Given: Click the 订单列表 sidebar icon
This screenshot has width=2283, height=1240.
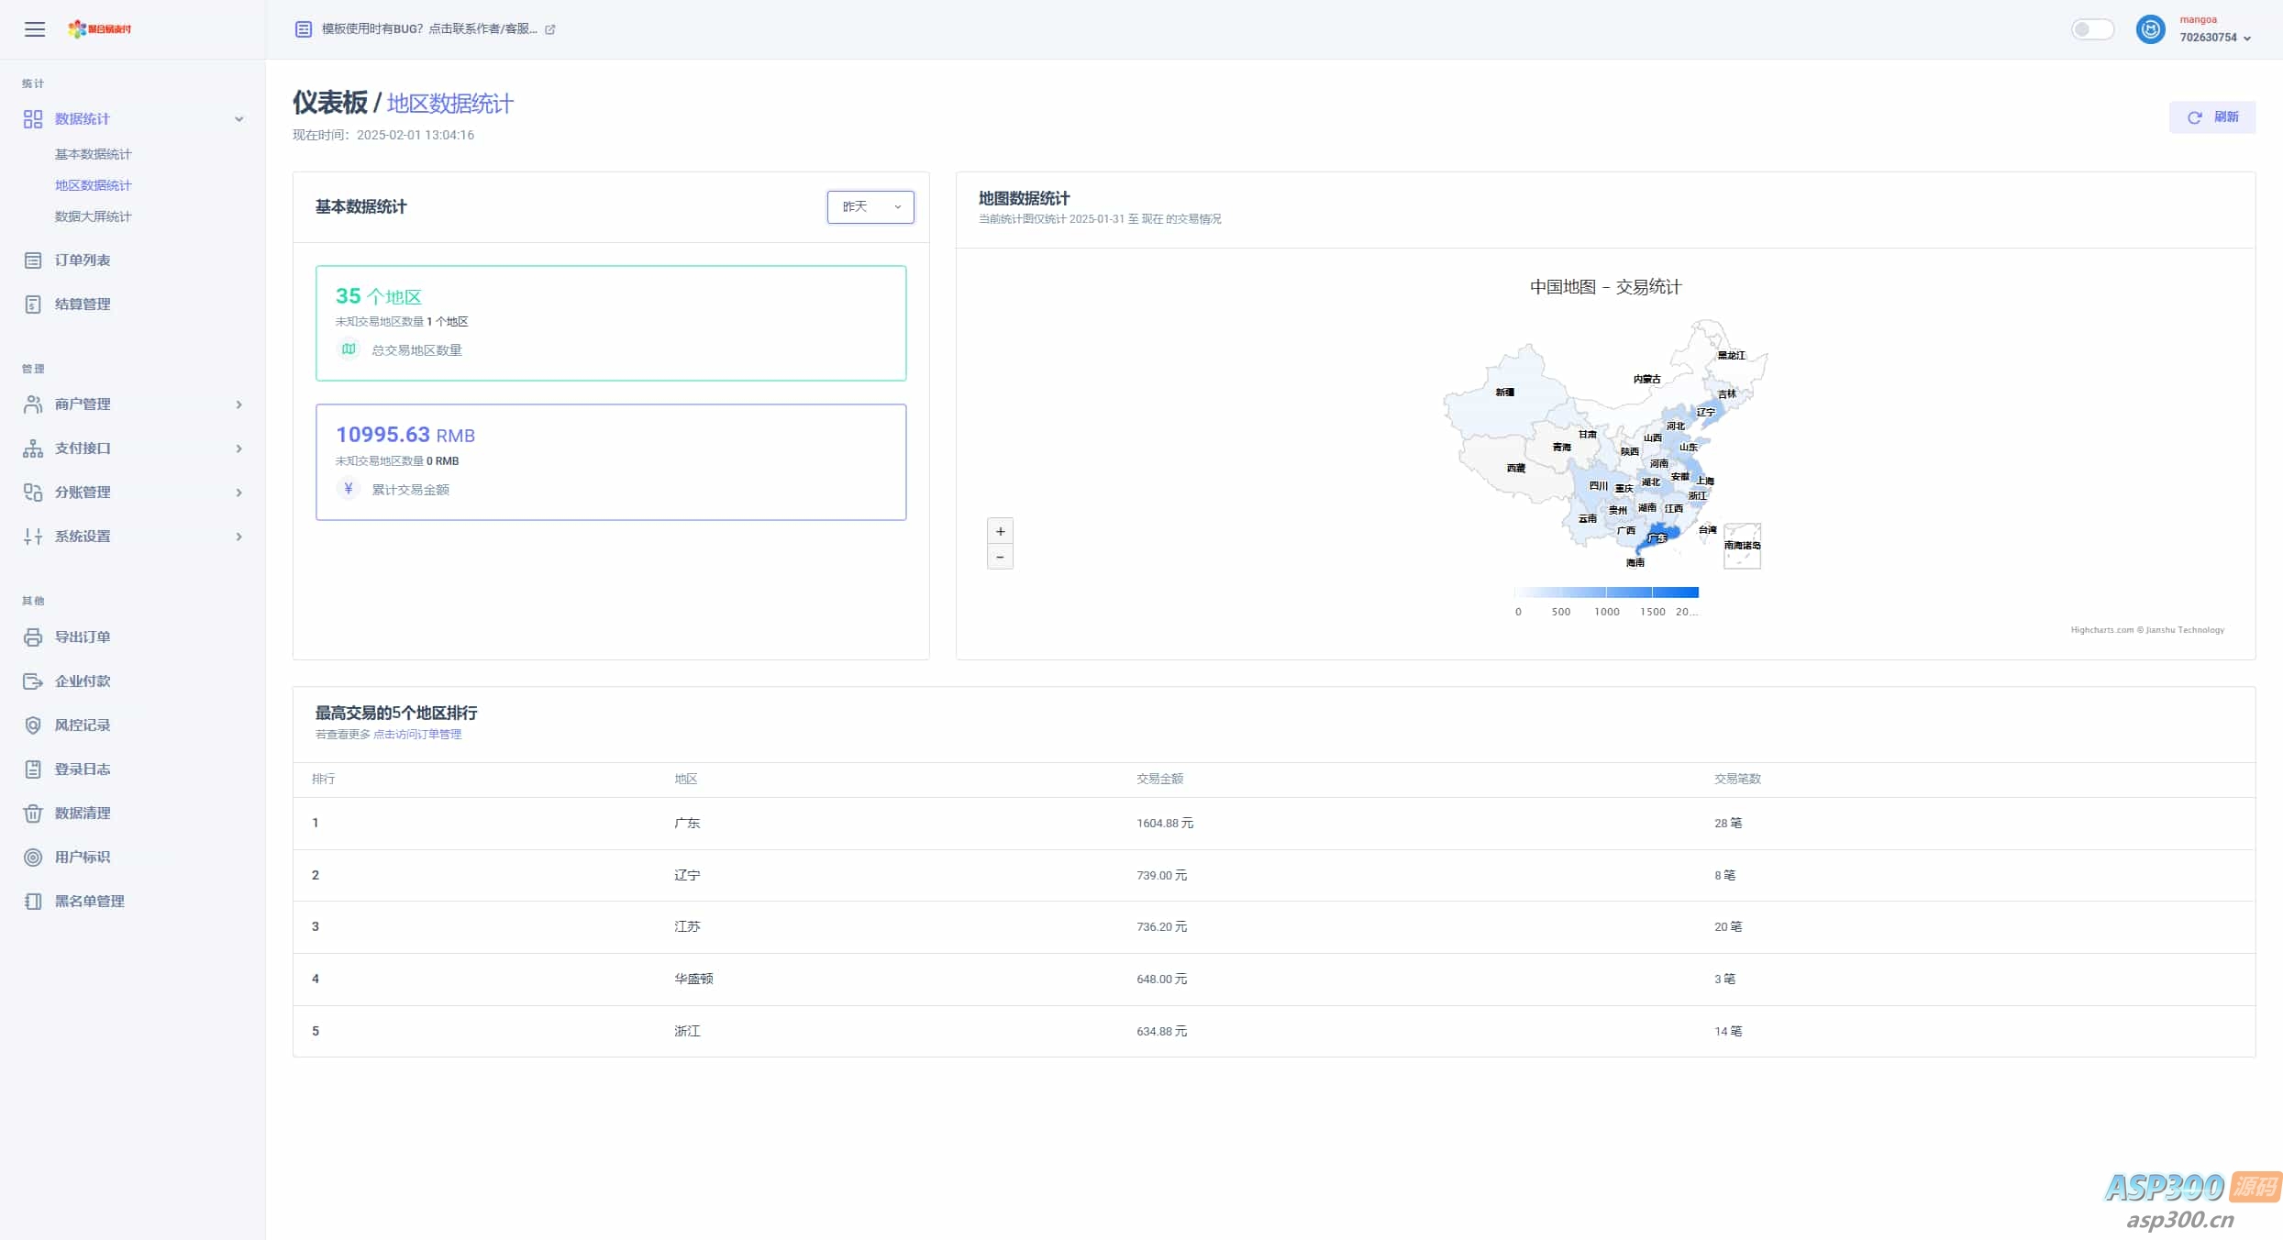Looking at the screenshot, I should (x=33, y=260).
